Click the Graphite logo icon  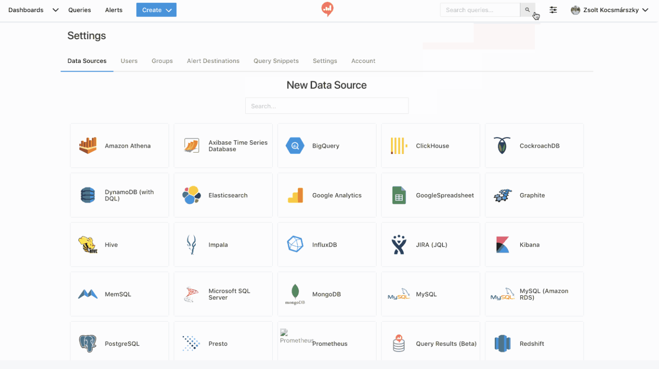click(x=502, y=195)
